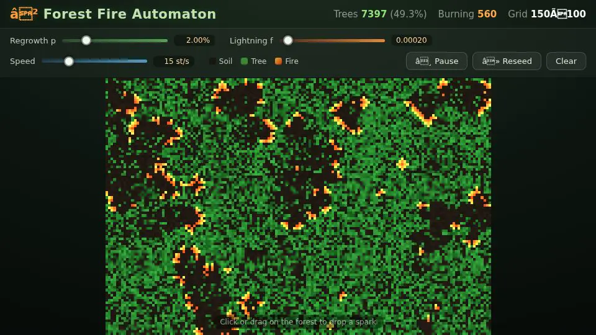Clear the forest grid
Viewport: 596px width, 335px height.
566,61
